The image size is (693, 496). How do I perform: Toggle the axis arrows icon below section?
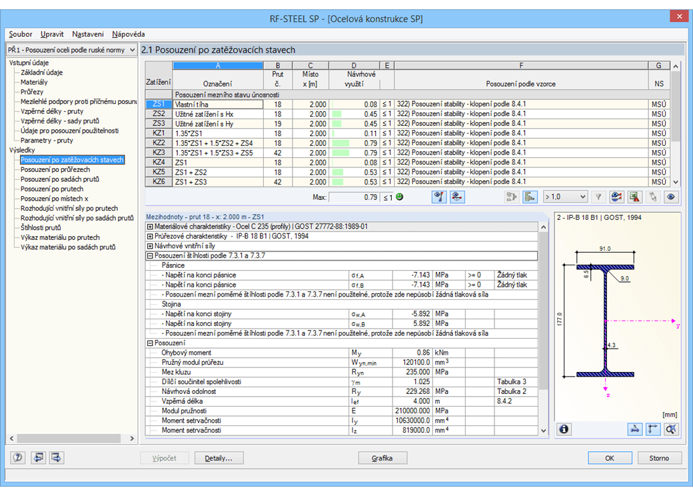(x=653, y=429)
